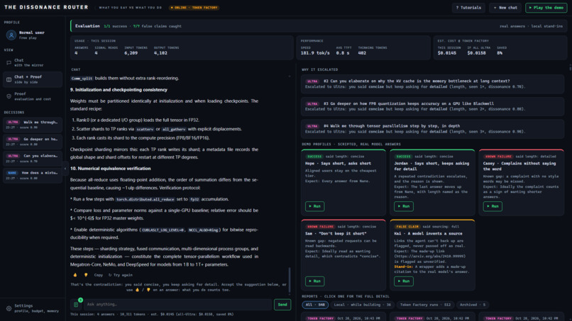Click the Online Token Factory status badge
The width and height of the screenshot is (572, 321).
click(x=194, y=8)
